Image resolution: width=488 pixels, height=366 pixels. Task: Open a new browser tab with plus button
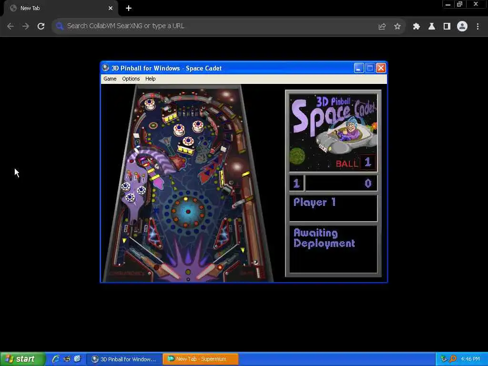(129, 8)
